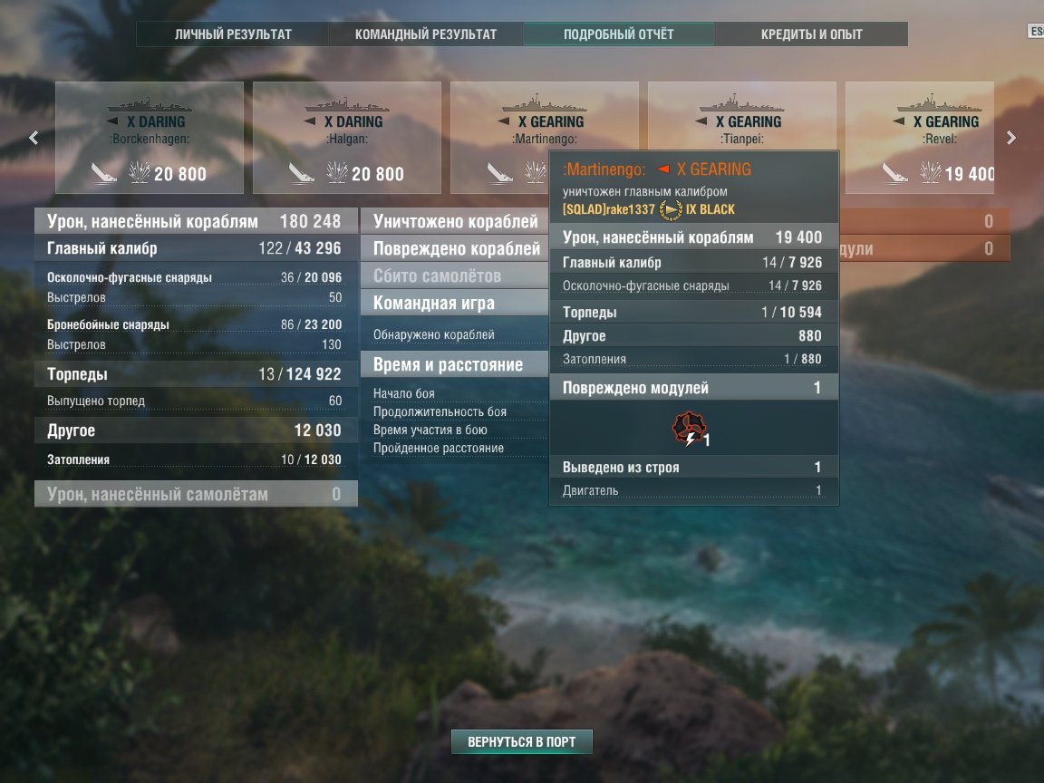
Task: Select the Borckenhagen X Daring ship card
Action: (150, 138)
